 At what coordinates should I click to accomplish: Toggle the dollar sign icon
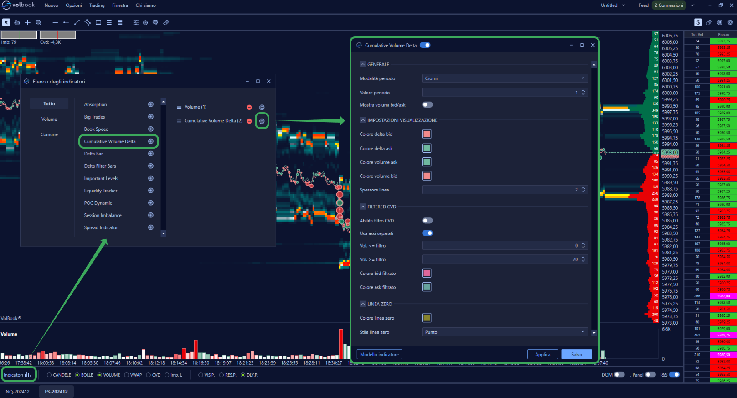point(698,22)
